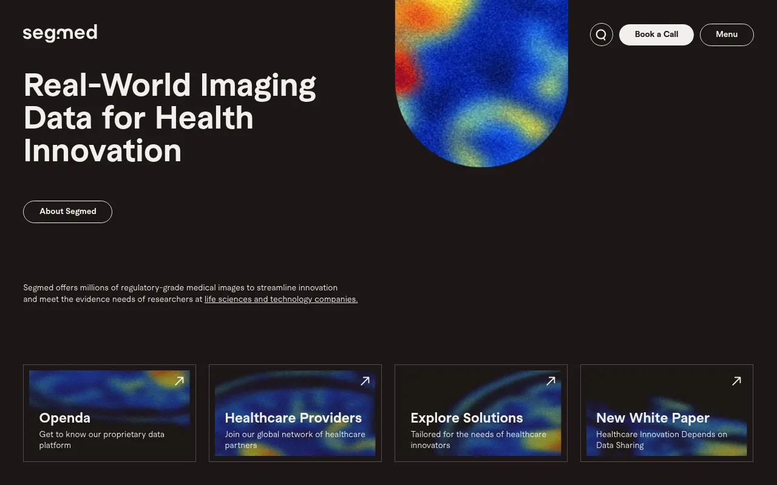The width and height of the screenshot is (777, 485).
Task: Click the search magnifier icon
Action: 602,35
